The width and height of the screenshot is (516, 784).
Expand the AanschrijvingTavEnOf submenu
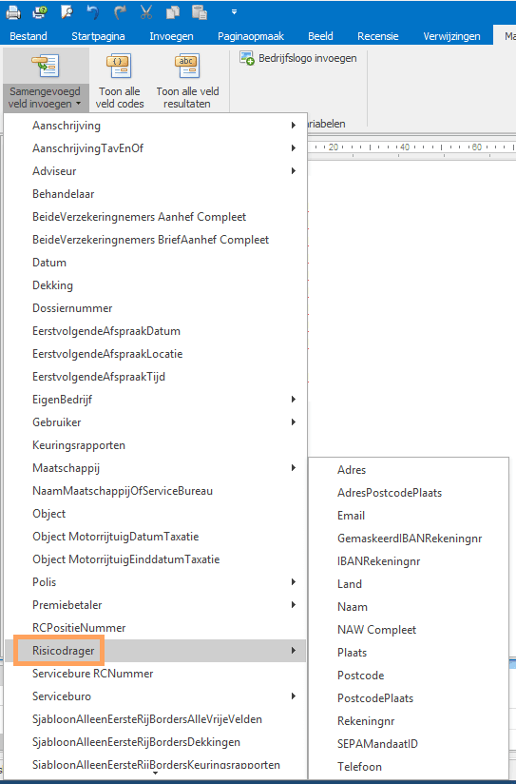(155, 148)
